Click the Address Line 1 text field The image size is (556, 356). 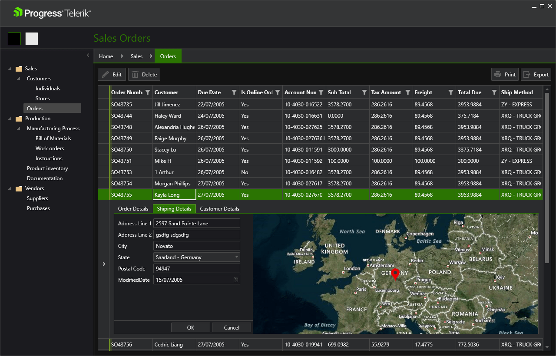(196, 224)
